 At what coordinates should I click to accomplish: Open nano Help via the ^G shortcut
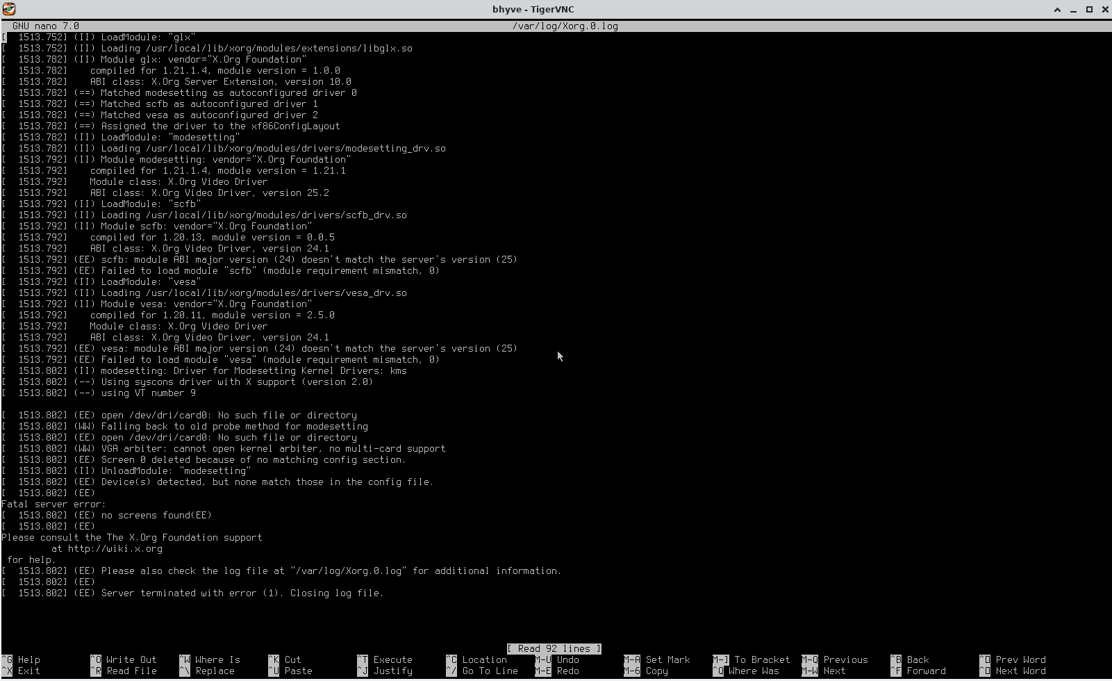pyautogui.click(x=21, y=659)
